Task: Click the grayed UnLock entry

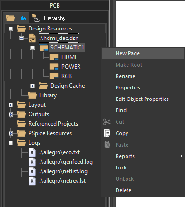Action: [143, 179]
